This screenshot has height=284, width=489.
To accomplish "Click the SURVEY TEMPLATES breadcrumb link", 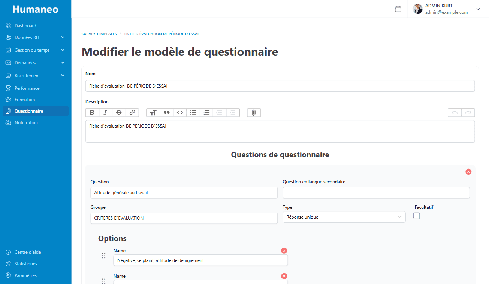I will pyautogui.click(x=99, y=34).
